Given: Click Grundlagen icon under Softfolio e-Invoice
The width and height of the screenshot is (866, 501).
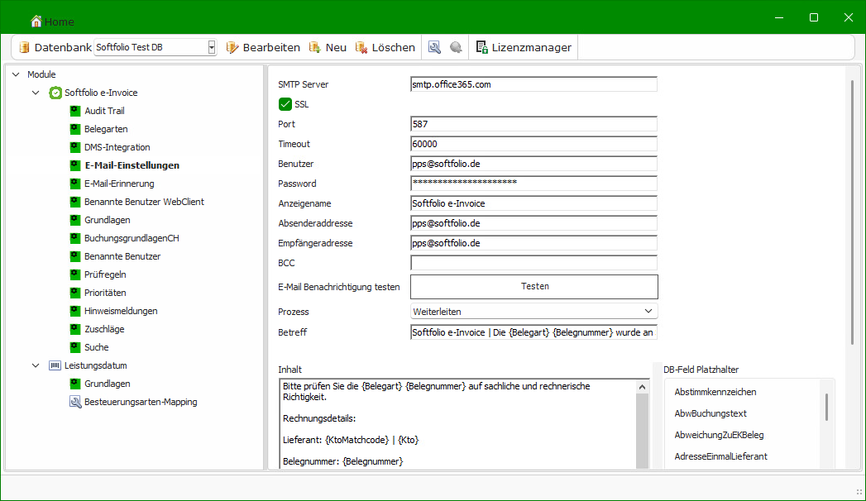Looking at the screenshot, I should (x=75, y=220).
